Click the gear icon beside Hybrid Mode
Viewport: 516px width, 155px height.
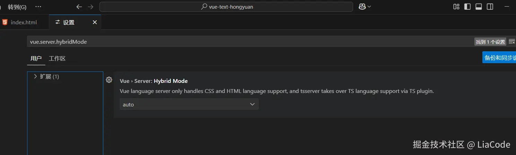tap(109, 80)
